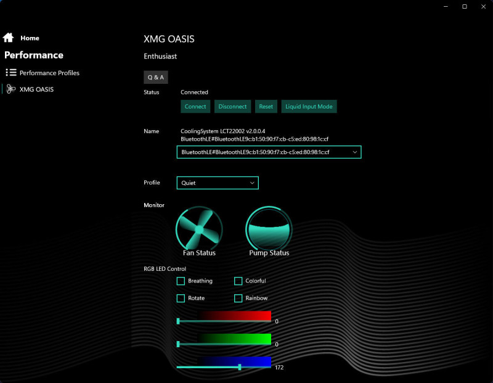Click the Performance heading in sidebar
Viewport: 493px width, 383px height.
coord(34,55)
